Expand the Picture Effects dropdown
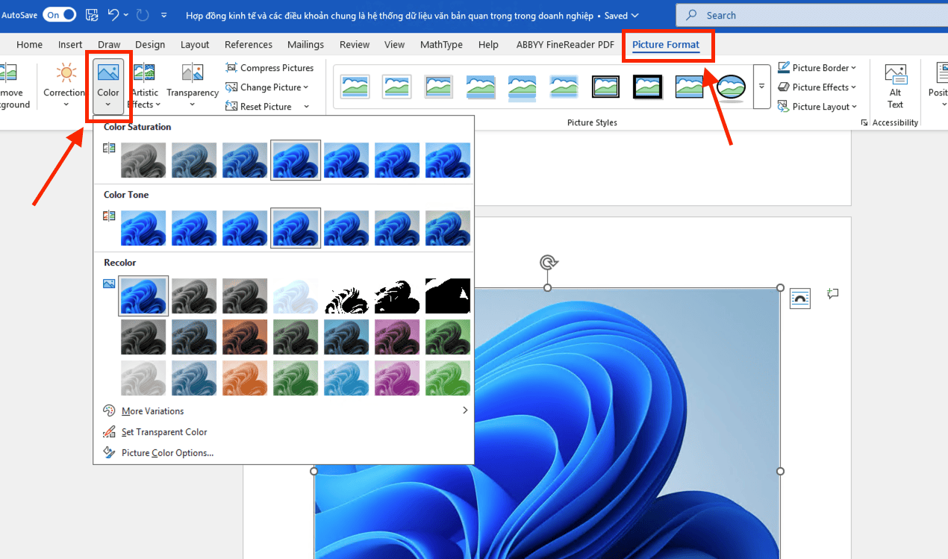 point(817,87)
